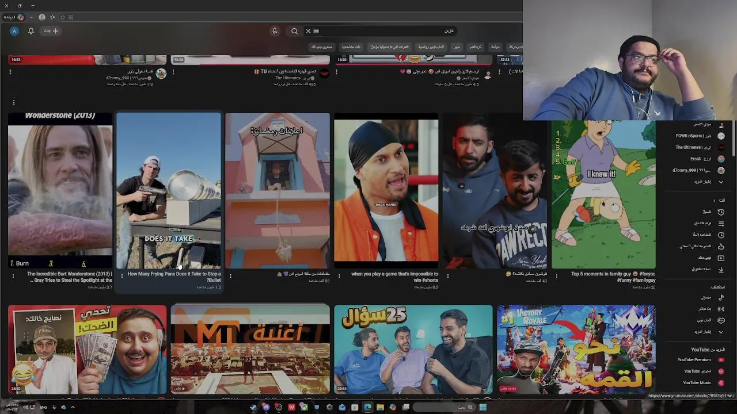Screen dimensions: 737x414
Task: Open the MT song video thumbnail
Action: (250, 350)
